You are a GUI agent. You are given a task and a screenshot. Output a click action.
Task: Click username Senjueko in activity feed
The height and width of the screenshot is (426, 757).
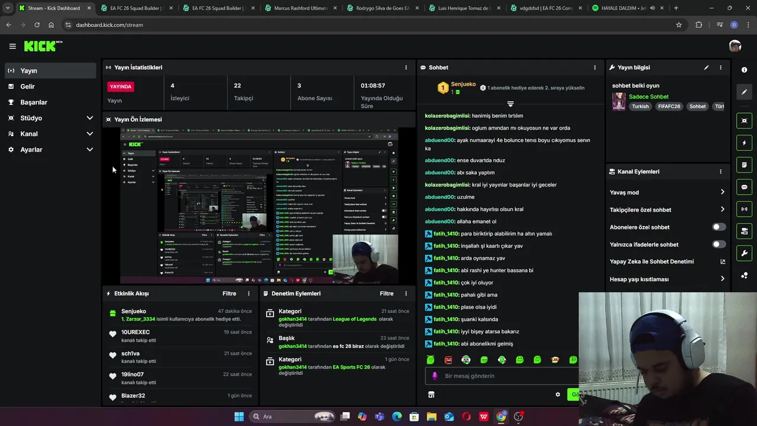134,311
